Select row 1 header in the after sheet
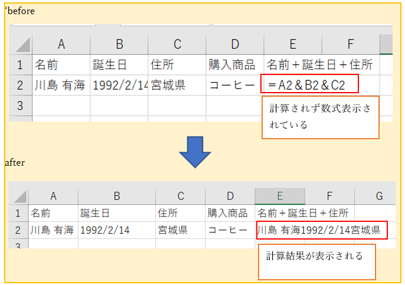The height and width of the screenshot is (285, 405). point(18,213)
